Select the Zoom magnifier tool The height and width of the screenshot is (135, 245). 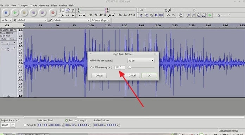point(63,15)
